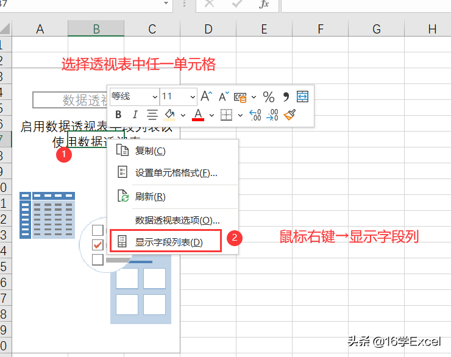Click the formula bar Cancel X icon

click(210, 4)
